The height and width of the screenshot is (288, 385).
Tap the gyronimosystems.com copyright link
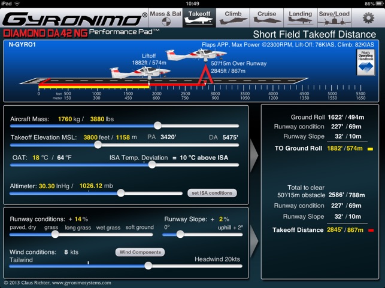(81, 283)
